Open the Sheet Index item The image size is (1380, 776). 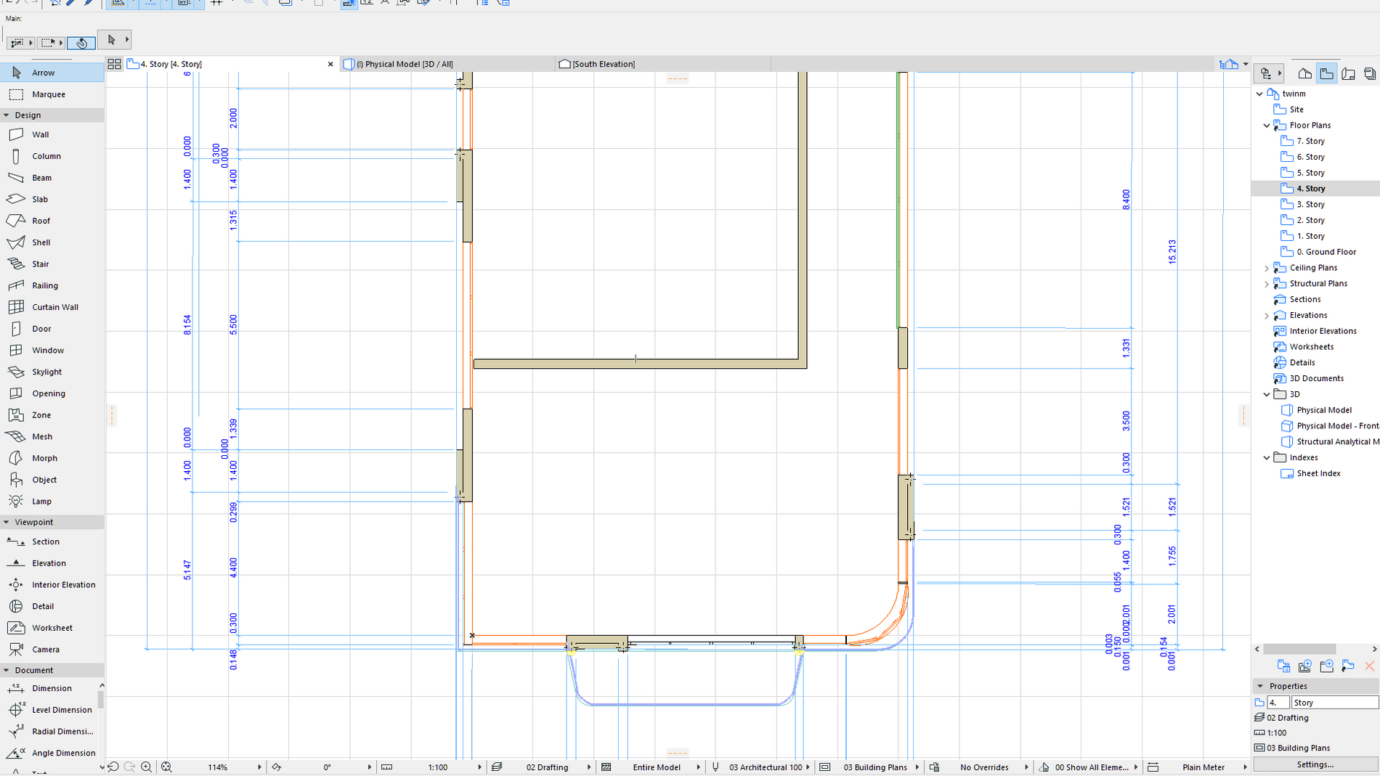1318,473
